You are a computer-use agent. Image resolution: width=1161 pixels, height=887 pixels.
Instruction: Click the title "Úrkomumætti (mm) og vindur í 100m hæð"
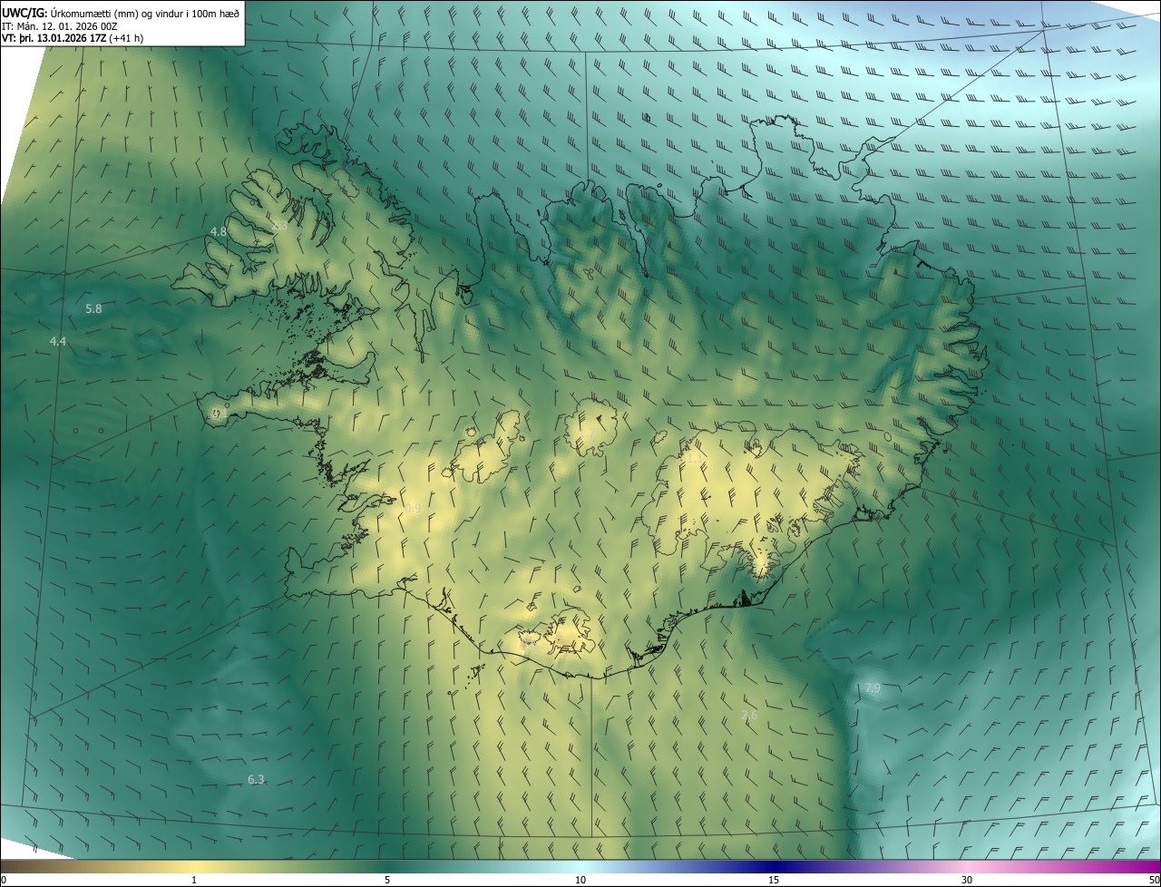(x=145, y=13)
